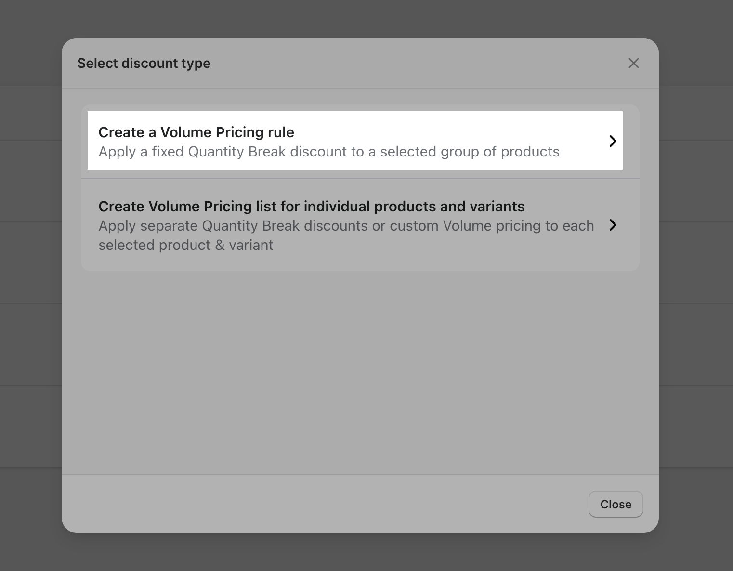The image size is (733, 571).
Task: Click the 'selected product & variant' text line
Action: click(186, 245)
